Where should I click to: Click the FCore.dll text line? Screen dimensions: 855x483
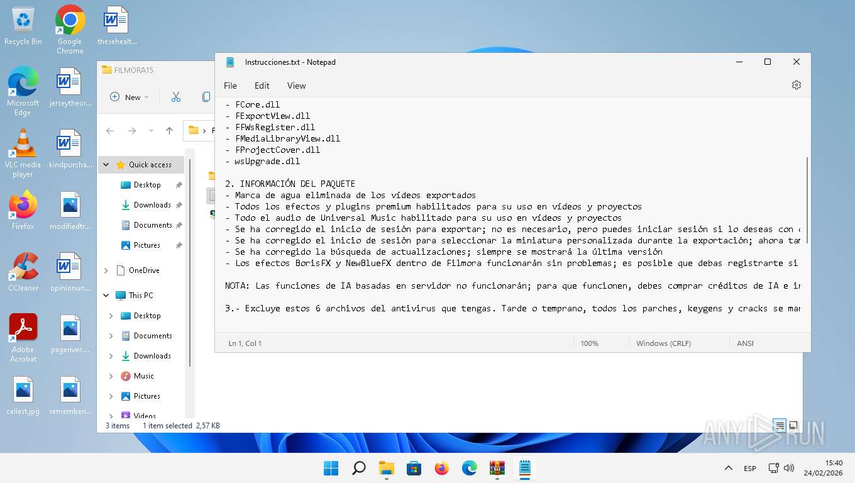pos(253,104)
